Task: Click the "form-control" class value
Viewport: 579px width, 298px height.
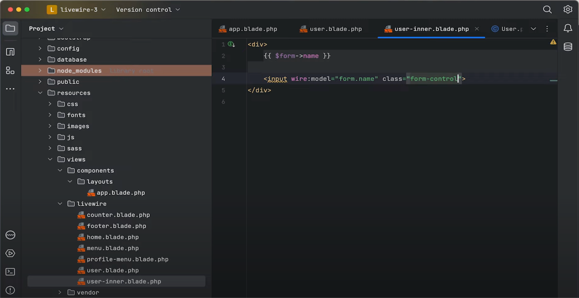Action: pos(434,79)
